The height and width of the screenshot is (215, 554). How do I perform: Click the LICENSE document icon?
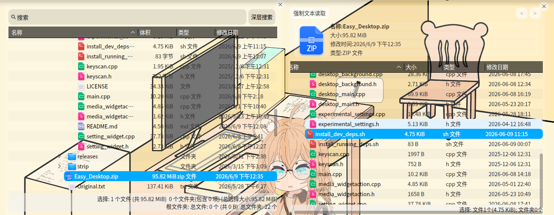pos(81,87)
